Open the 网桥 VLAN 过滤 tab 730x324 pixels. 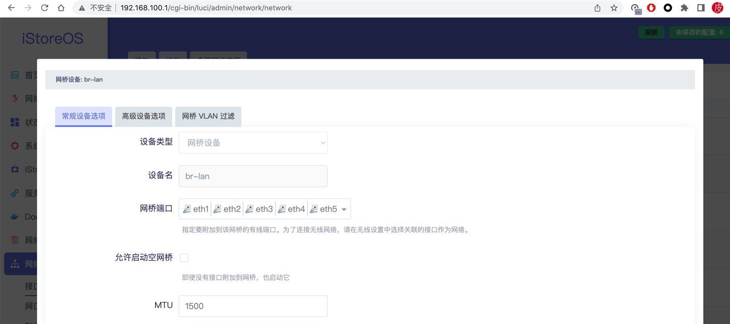coord(208,116)
